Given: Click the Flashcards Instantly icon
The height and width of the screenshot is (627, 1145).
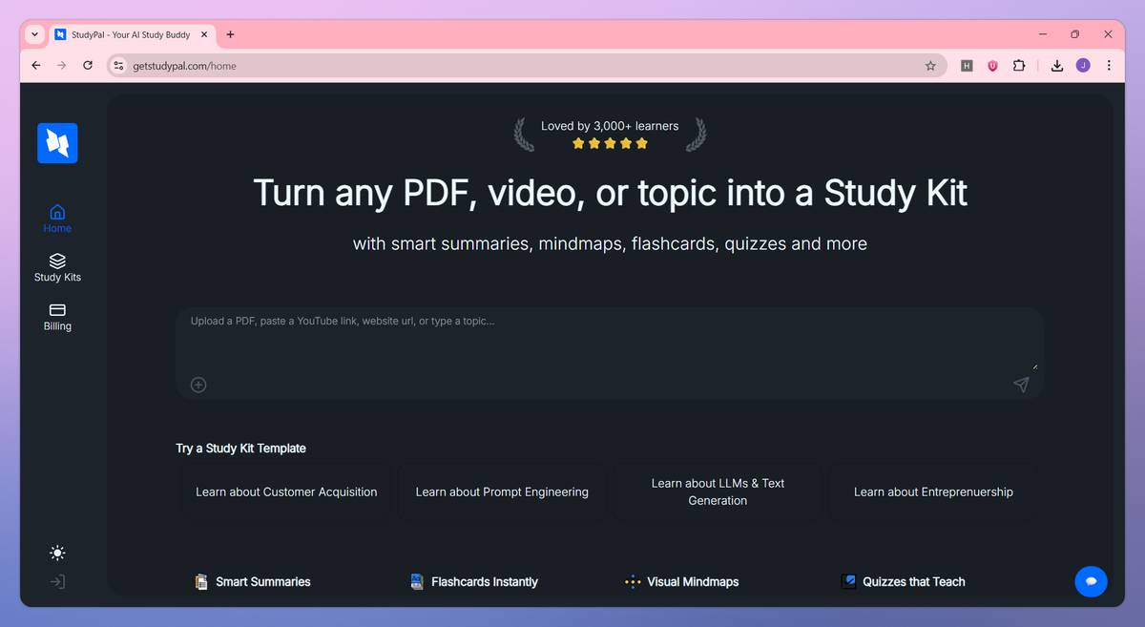Looking at the screenshot, I should [x=417, y=582].
